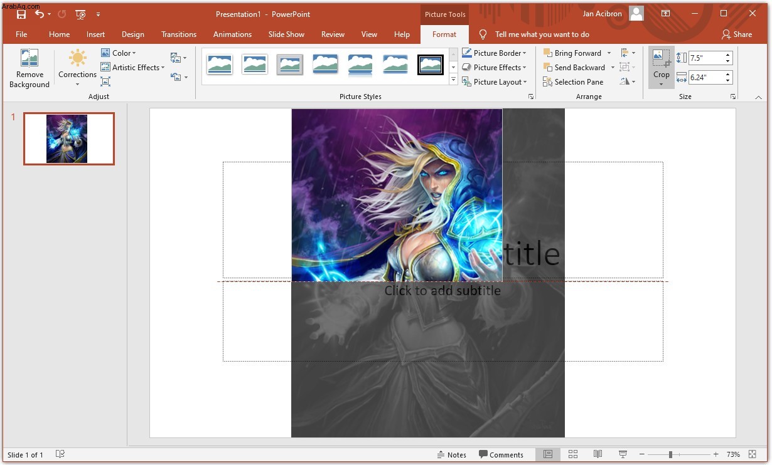Switch to the Home tab
Viewport: 772px width, 465px height.
tap(60, 34)
